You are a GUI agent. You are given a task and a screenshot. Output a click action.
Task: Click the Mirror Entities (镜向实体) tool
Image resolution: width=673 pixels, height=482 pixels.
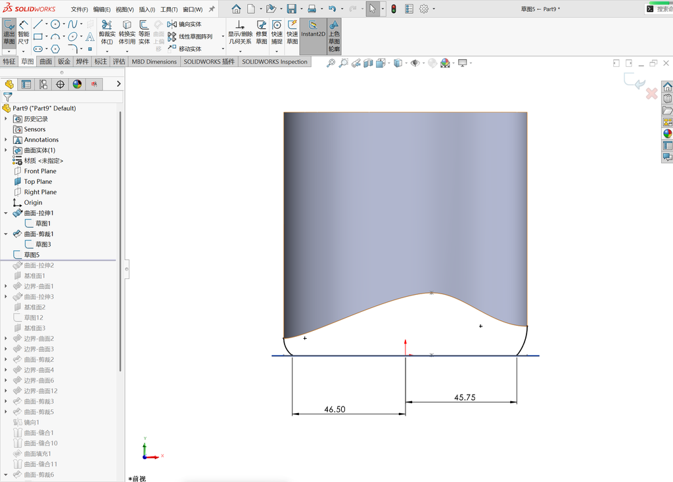click(x=185, y=24)
